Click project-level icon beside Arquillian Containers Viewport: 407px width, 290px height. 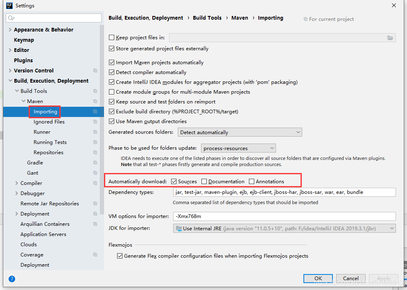point(95,224)
